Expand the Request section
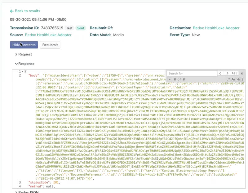Viewport: 248px width, 193px height. [24, 54]
